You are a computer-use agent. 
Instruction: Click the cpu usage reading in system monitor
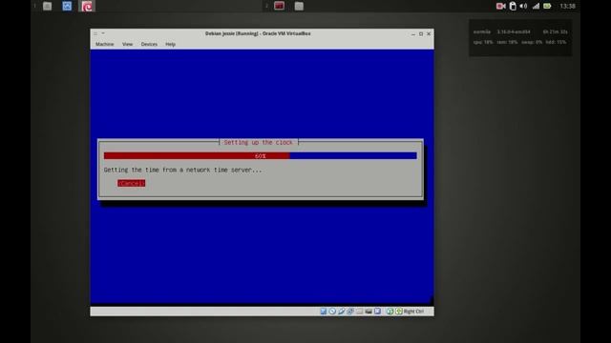tap(483, 42)
